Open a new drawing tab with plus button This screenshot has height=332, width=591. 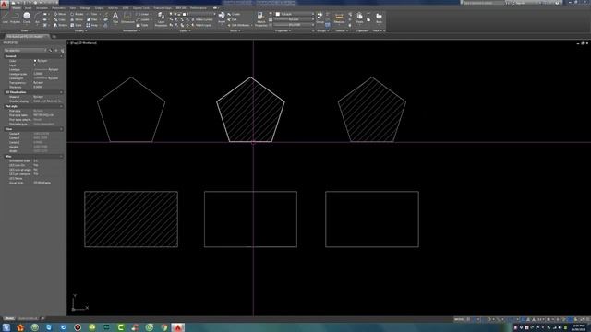[x=54, y=37]
